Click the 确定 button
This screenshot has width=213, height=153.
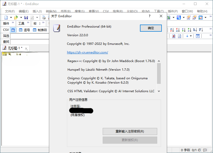[151, 28]
